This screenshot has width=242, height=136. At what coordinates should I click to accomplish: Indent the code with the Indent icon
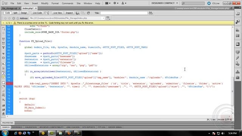(x=3, y=105)
